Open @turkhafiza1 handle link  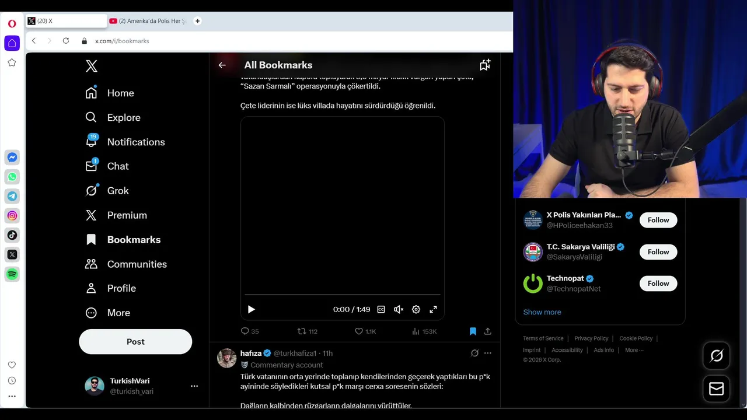coord(295,353)
